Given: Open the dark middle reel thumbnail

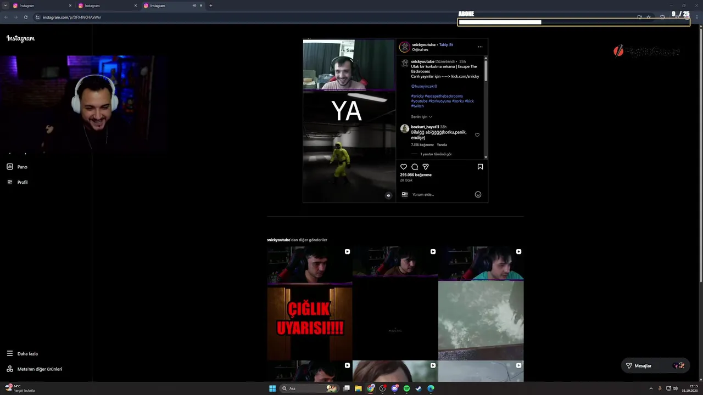Looking at the screenshot, I should coord(395,303).
